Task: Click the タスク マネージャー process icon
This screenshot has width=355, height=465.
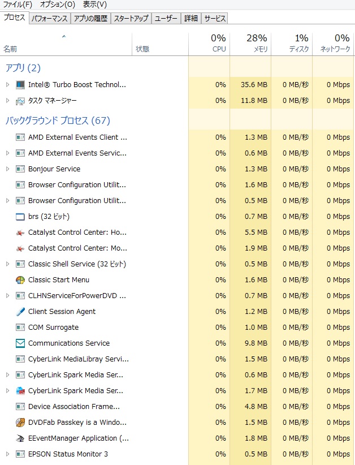Action: (x=20, y=101)
